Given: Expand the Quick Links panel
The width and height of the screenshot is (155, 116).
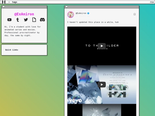Looking at the screenshot, I should point(24,50).
